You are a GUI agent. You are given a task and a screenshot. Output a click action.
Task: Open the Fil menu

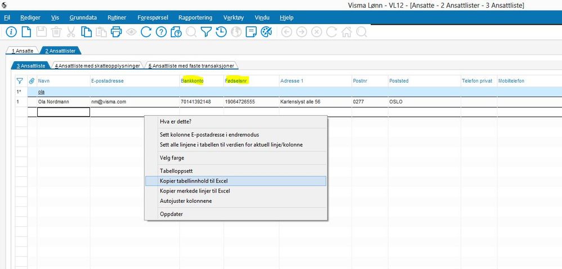[7, 17]
